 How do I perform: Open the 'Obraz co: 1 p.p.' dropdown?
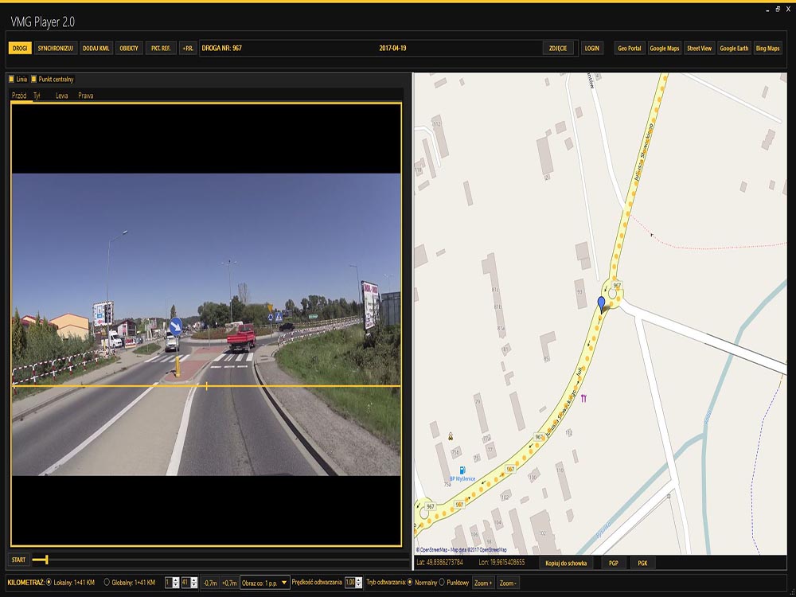pos(264,583)
